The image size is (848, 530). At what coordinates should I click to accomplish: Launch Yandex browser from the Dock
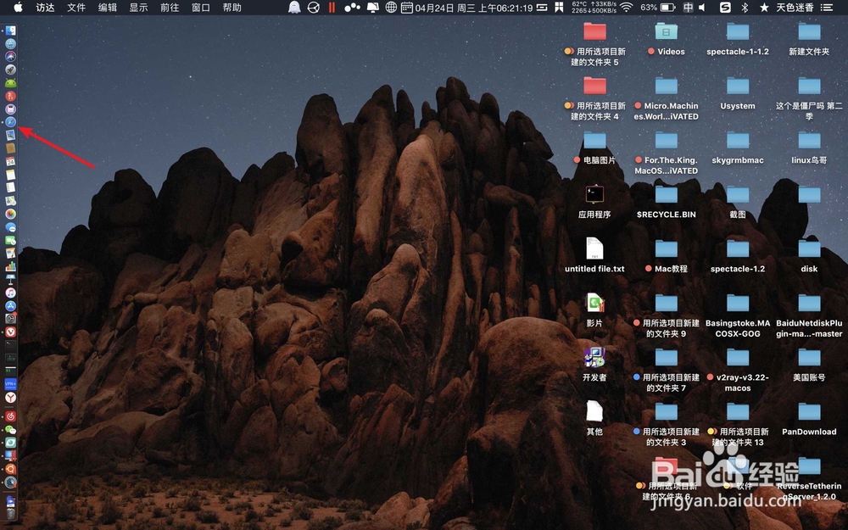tap(10, 398)
